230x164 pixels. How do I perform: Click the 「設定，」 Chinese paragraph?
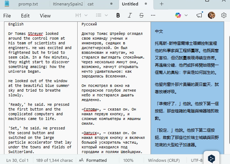(x=187, y=137)
